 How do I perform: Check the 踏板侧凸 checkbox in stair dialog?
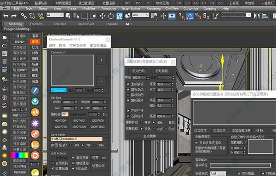click(x=128, y=95)
